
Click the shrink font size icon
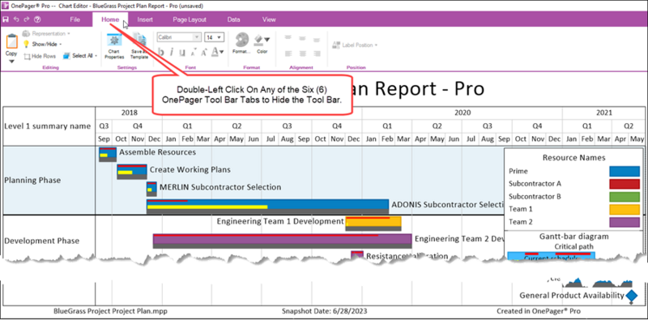(193, 52)
